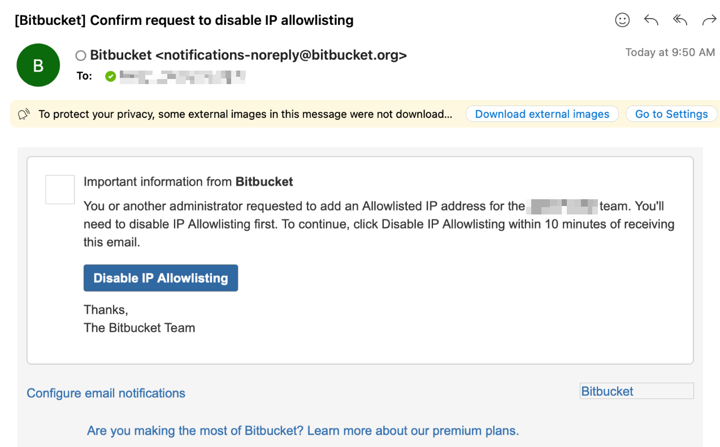
Task: Click the privacy warning icon in banner
Action: [x=24, y=115]
